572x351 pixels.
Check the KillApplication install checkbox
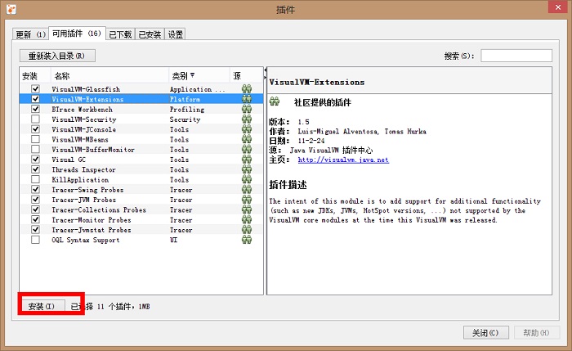point(35,179)
